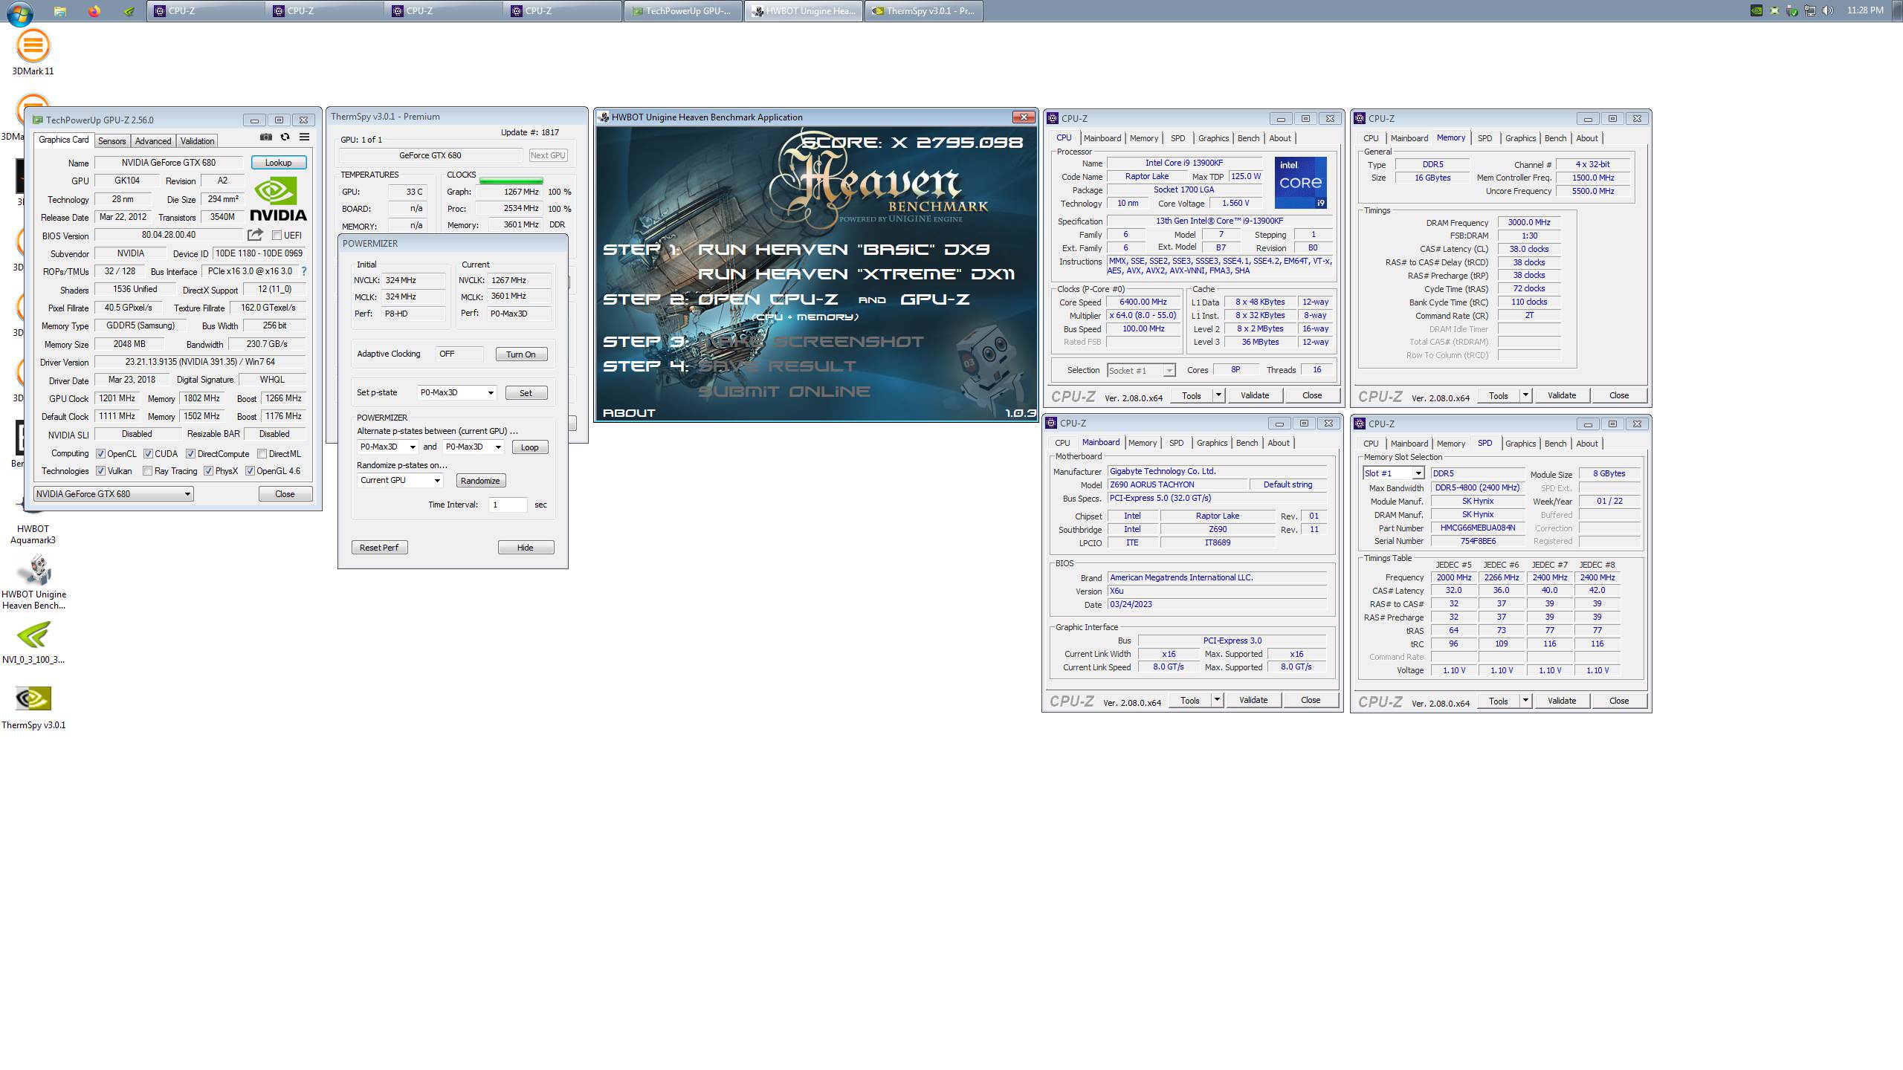Click the taskbar clock showing 11:28 PM
The height and width of the screenshot is (1070, 1903).
click(x=1865, y=10)
